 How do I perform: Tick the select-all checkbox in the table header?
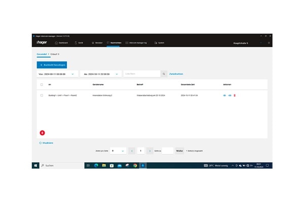click(42, 84)
